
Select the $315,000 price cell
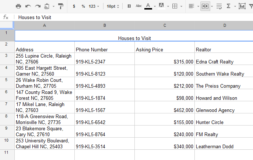165,59
